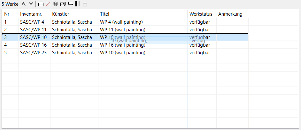Click the swap arrows icon
Image resolution: width=301 pixels, height=130 pixels.
pos(70,4)
